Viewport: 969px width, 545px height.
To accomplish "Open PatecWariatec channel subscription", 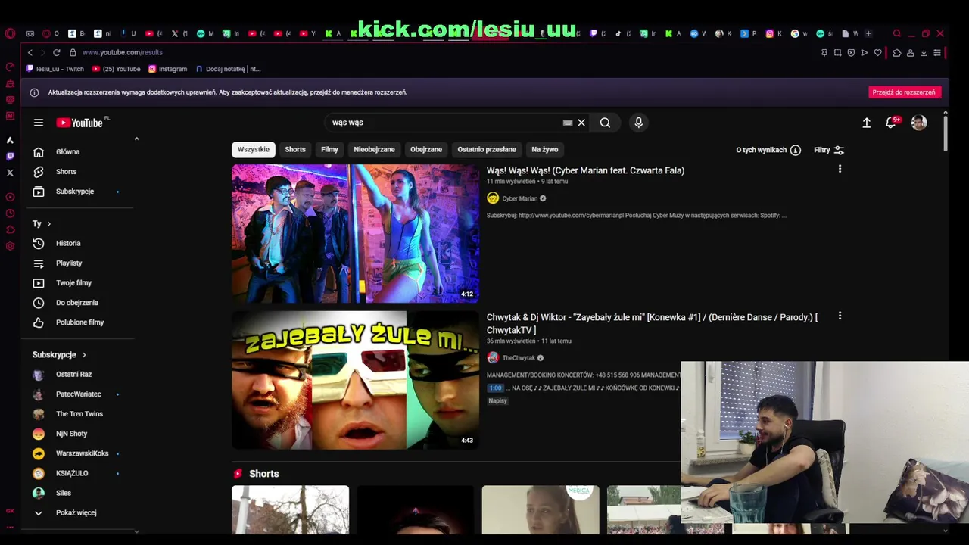I will [x=79, y=394].
